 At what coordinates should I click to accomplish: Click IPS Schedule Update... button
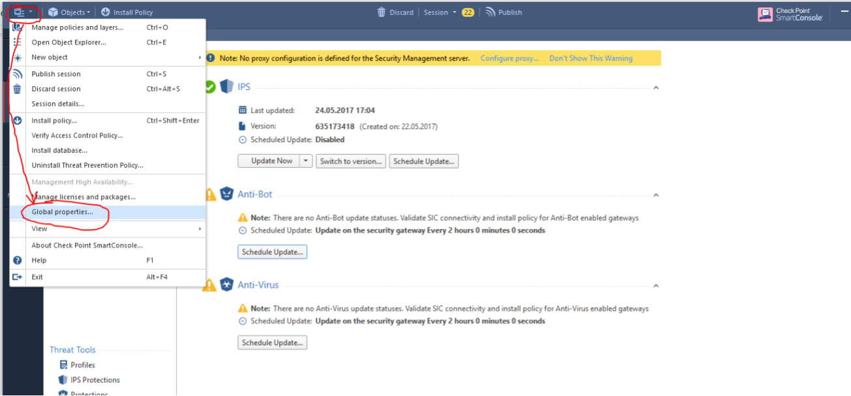click(x=424, y=161)
